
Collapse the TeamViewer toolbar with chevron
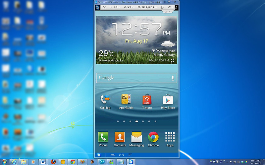click(x=170, y=12)
